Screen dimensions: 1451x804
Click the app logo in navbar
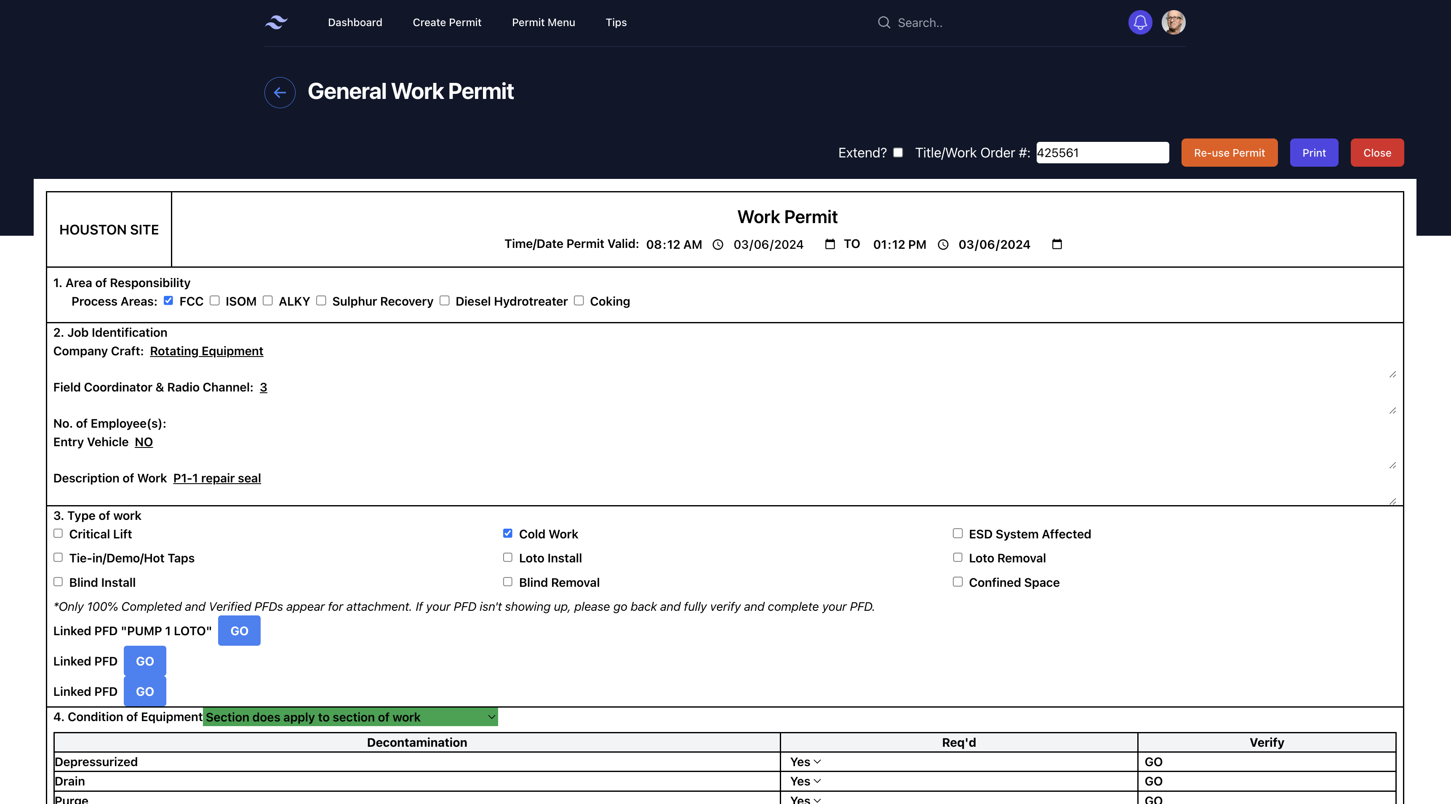[x=277, y=23]
